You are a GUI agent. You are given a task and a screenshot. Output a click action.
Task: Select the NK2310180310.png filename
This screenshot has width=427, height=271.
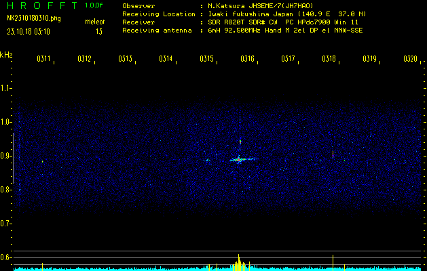[x=34, y=18]
